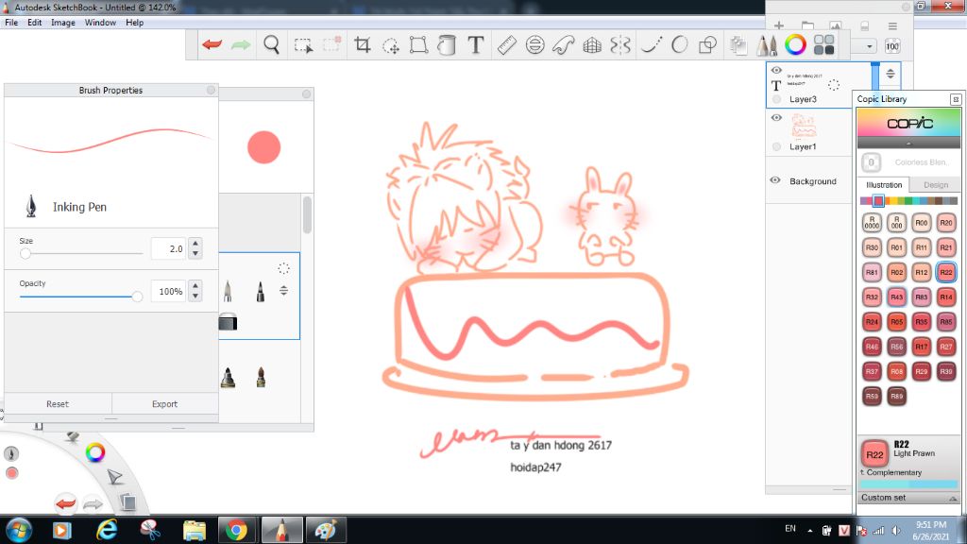Hide Layer3 using its eye icon
Image resolution: width=967 pixels, height=544 pixels.
[776, 70]
